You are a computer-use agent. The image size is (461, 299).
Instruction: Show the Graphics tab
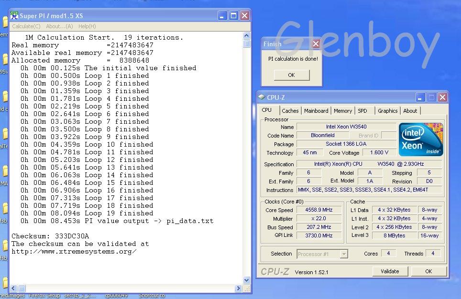click(387, 111)
